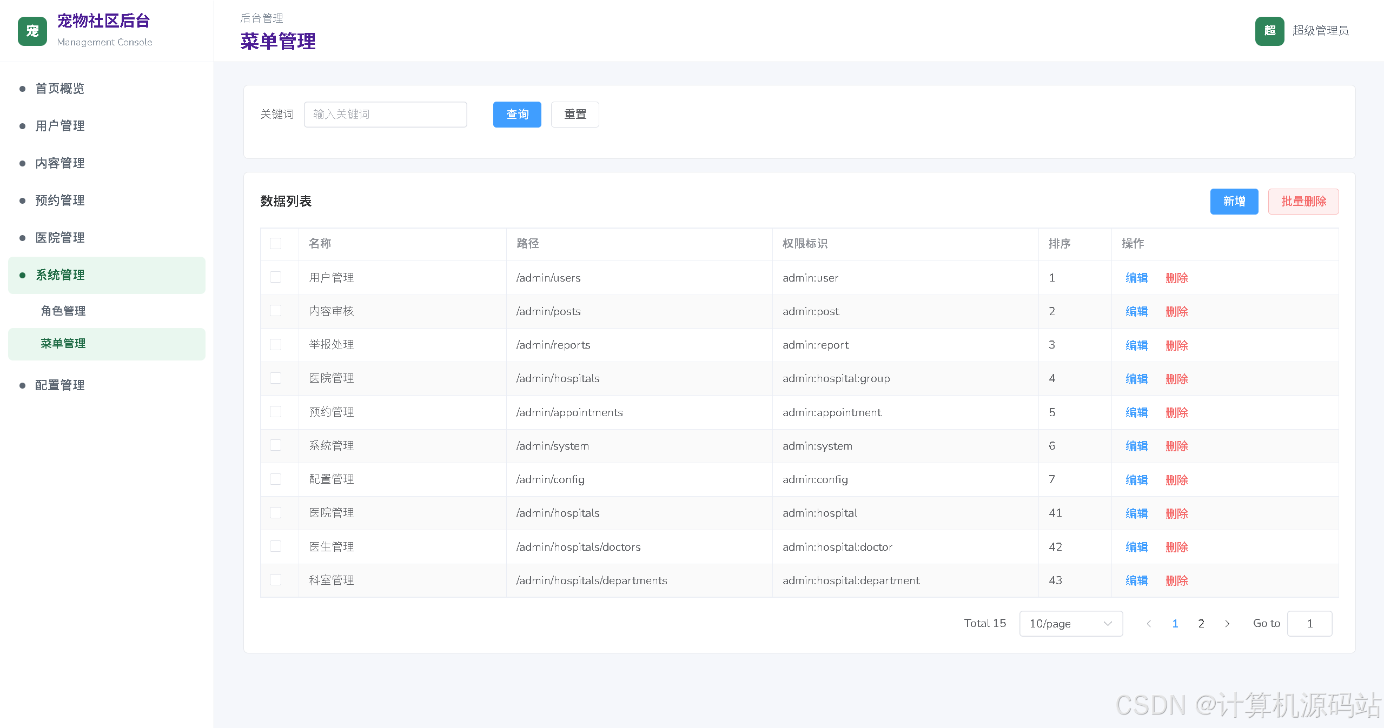Edit the 用户管理 row

[1136, 278]
